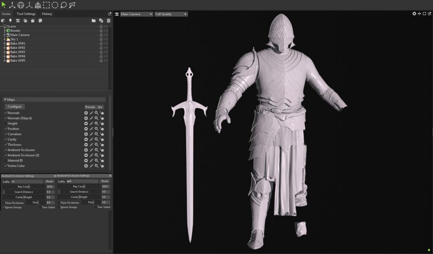The width and height of the screenshot is (433, 254).
Task: Click the pencil icon for Normals map
Action: (x=91, y=113)
